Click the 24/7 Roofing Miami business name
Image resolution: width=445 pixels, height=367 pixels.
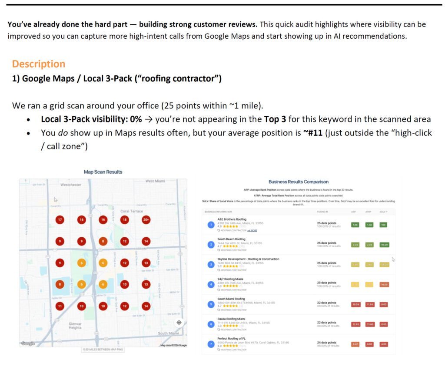(230, 279)
